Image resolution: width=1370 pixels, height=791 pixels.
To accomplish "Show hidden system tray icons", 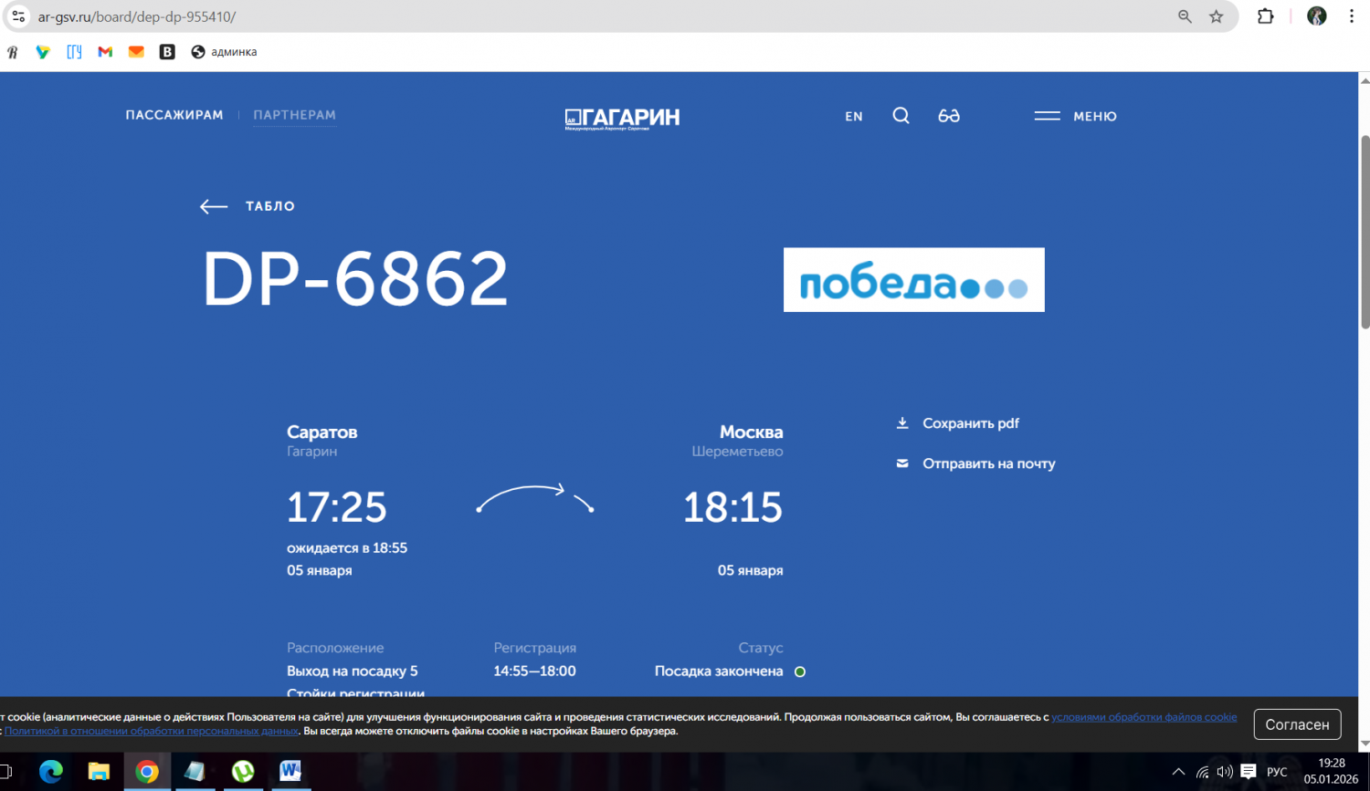I will (x=1178, y=772).
